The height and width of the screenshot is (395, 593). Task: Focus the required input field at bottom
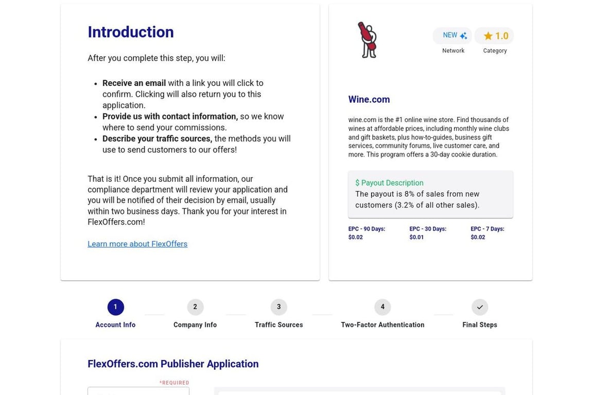point(138,391)
